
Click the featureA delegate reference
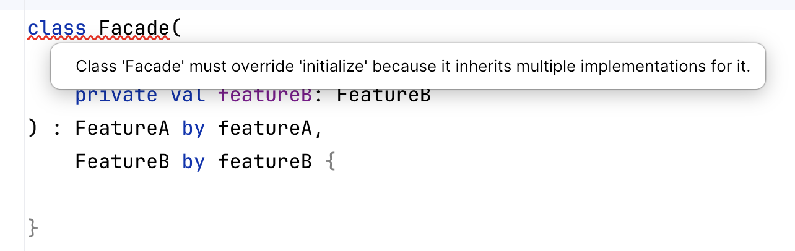(x=265, y=129)
